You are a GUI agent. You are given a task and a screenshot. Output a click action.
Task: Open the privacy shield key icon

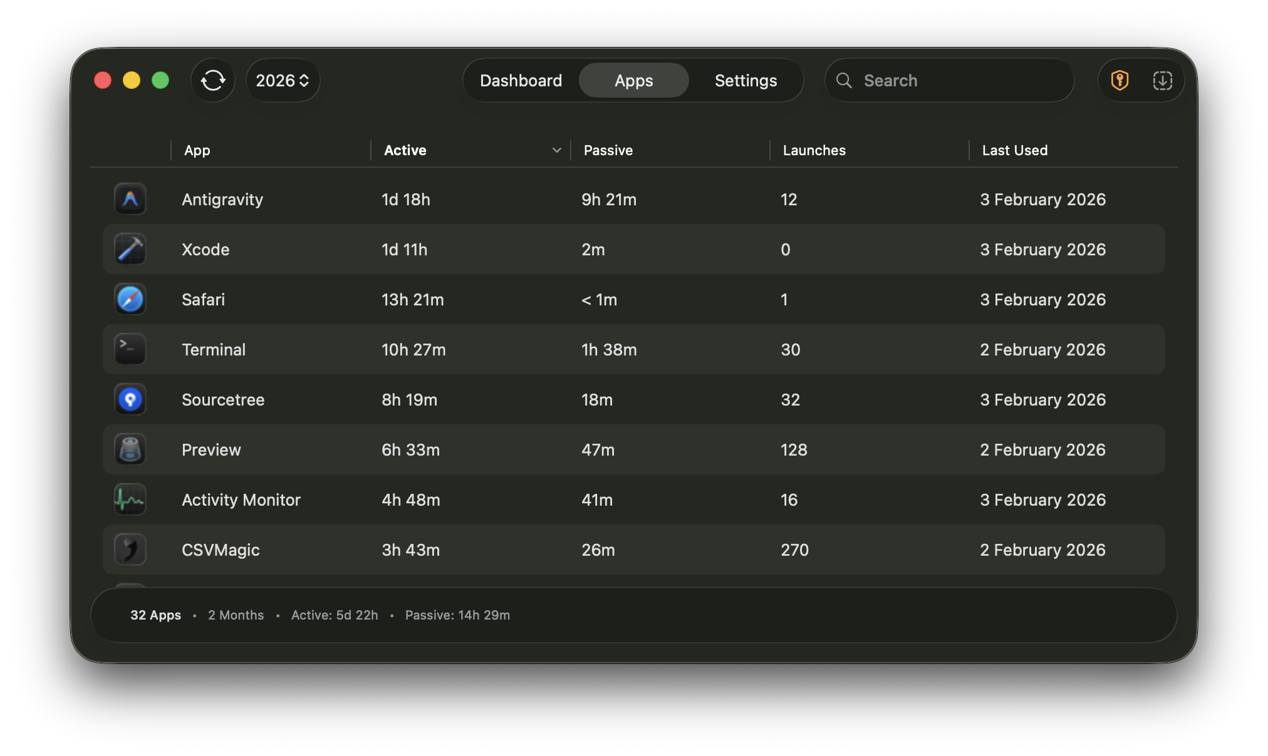[x=1120, y=80]
